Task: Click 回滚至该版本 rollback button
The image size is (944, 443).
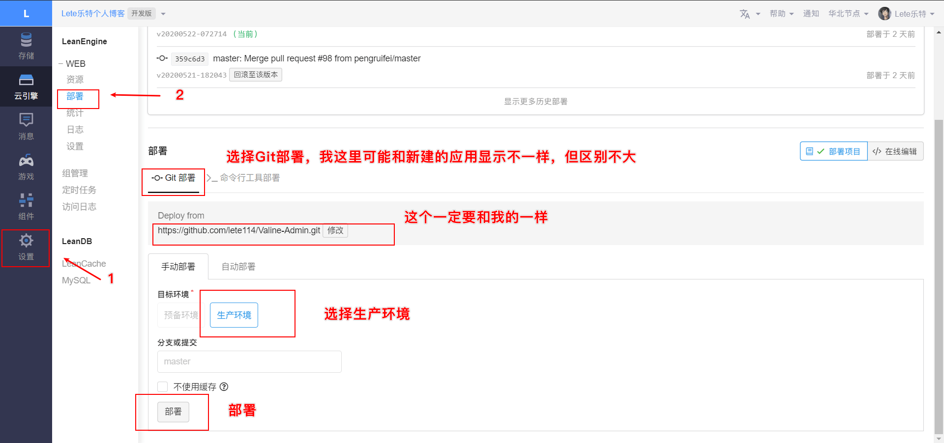Action: (x=256, y=75)
